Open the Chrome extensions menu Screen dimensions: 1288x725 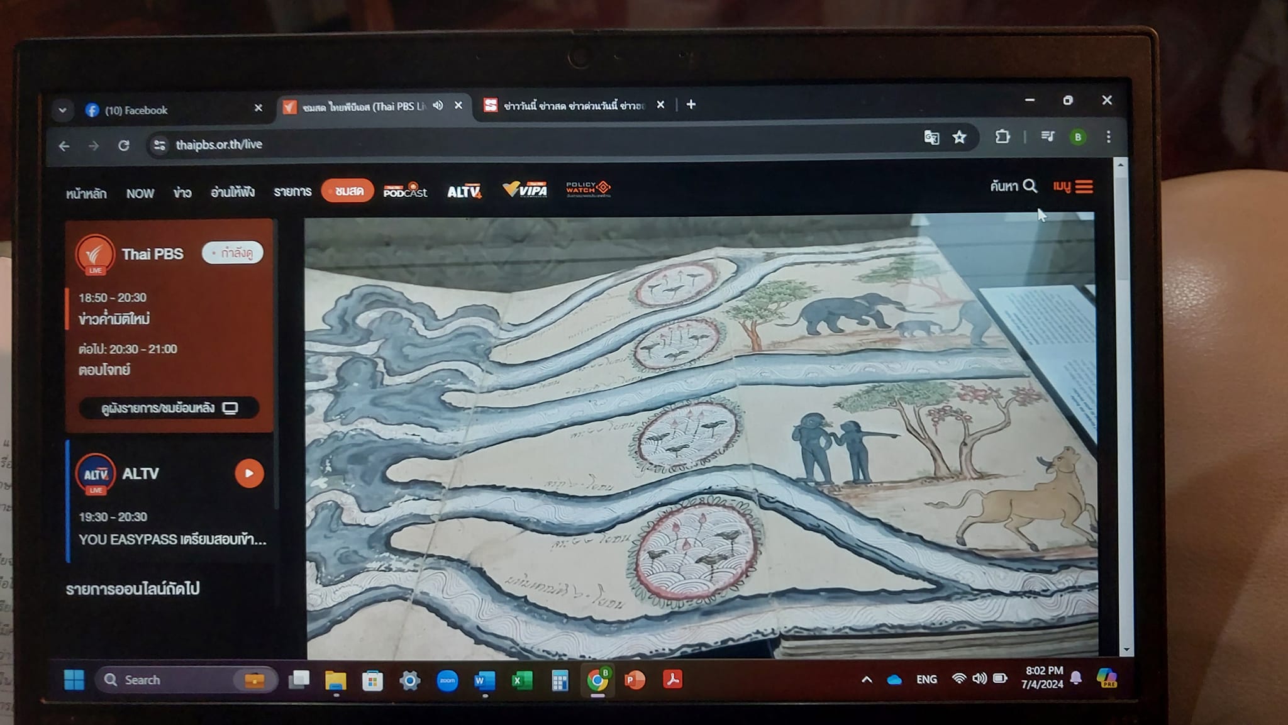coord(1002,136)
